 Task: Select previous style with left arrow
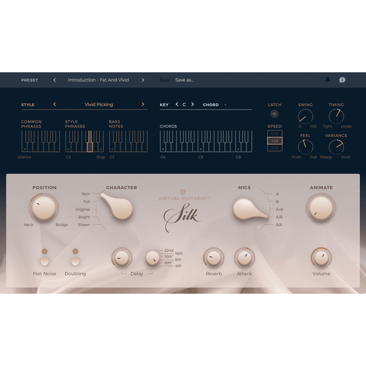55,104
